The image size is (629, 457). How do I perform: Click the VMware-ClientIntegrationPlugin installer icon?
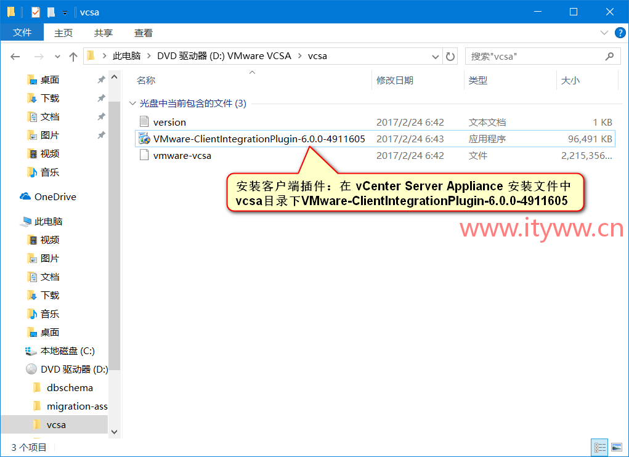click(x=144, y=139)
